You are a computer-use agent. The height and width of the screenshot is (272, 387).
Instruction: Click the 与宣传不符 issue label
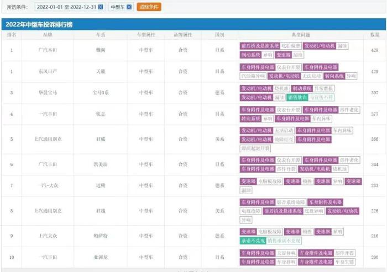point(321,98)
